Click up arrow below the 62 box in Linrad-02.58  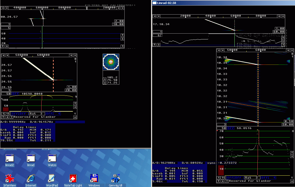coord(155,45)
